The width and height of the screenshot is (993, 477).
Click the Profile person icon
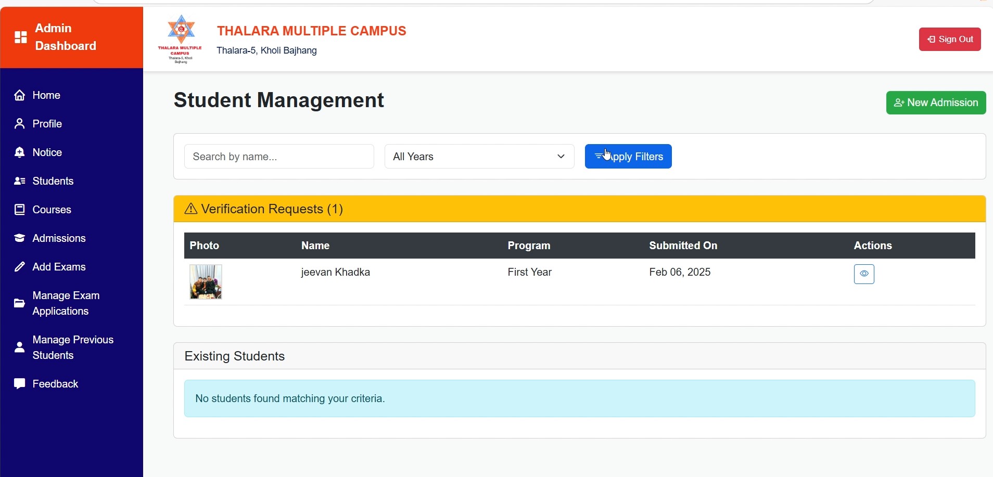click(19, 123)
